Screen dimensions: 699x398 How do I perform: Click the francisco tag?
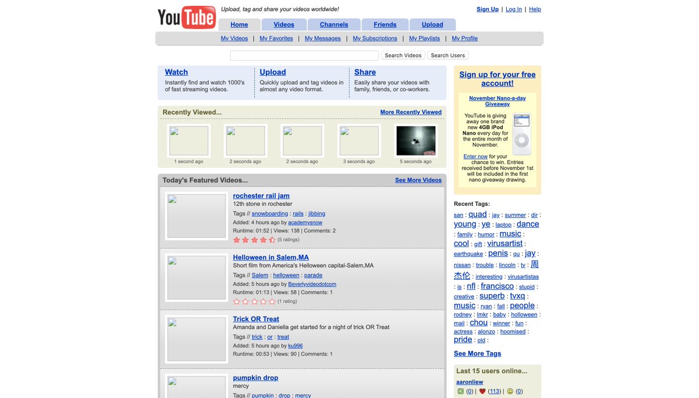click(497, 286)
